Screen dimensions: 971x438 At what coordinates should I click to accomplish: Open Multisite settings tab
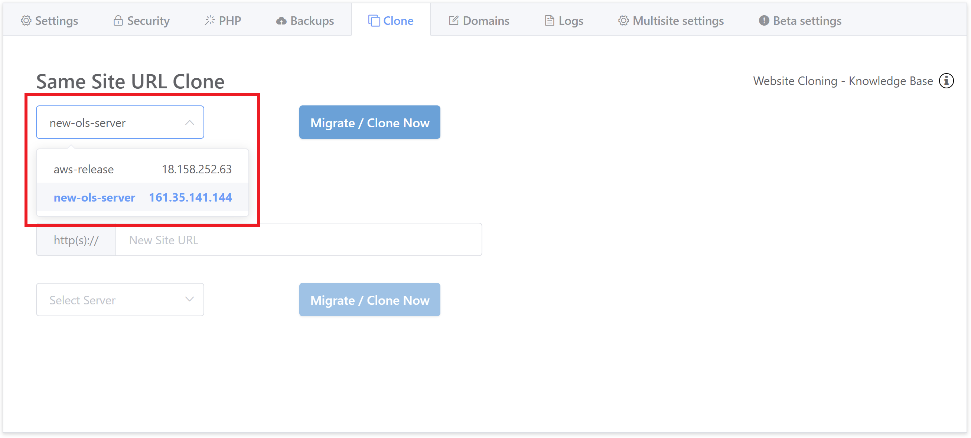tap(671, 21)
